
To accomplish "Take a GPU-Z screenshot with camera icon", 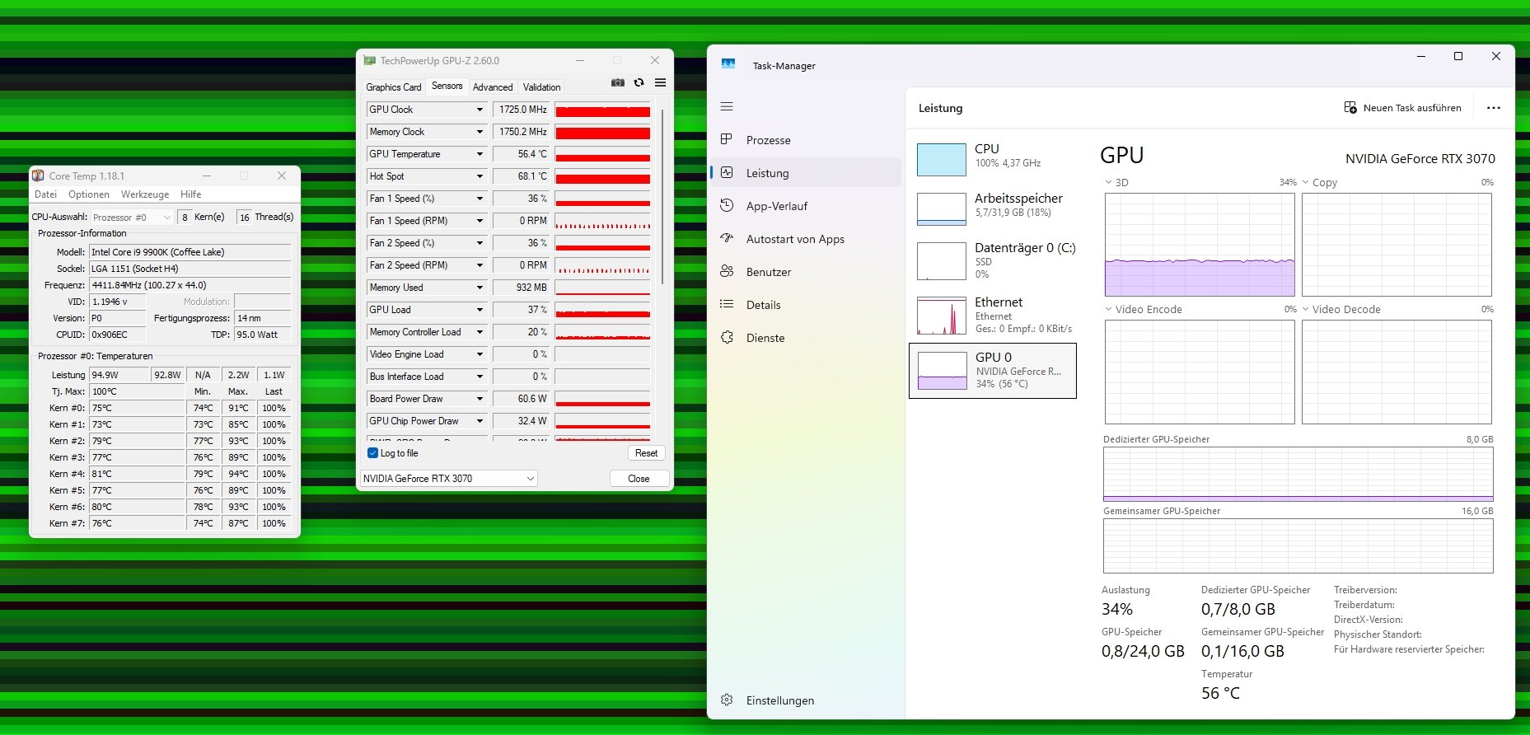I will [618, 82].
